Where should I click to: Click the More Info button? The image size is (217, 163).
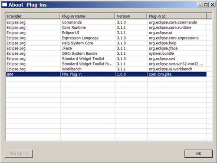click(x=19, y=153)
